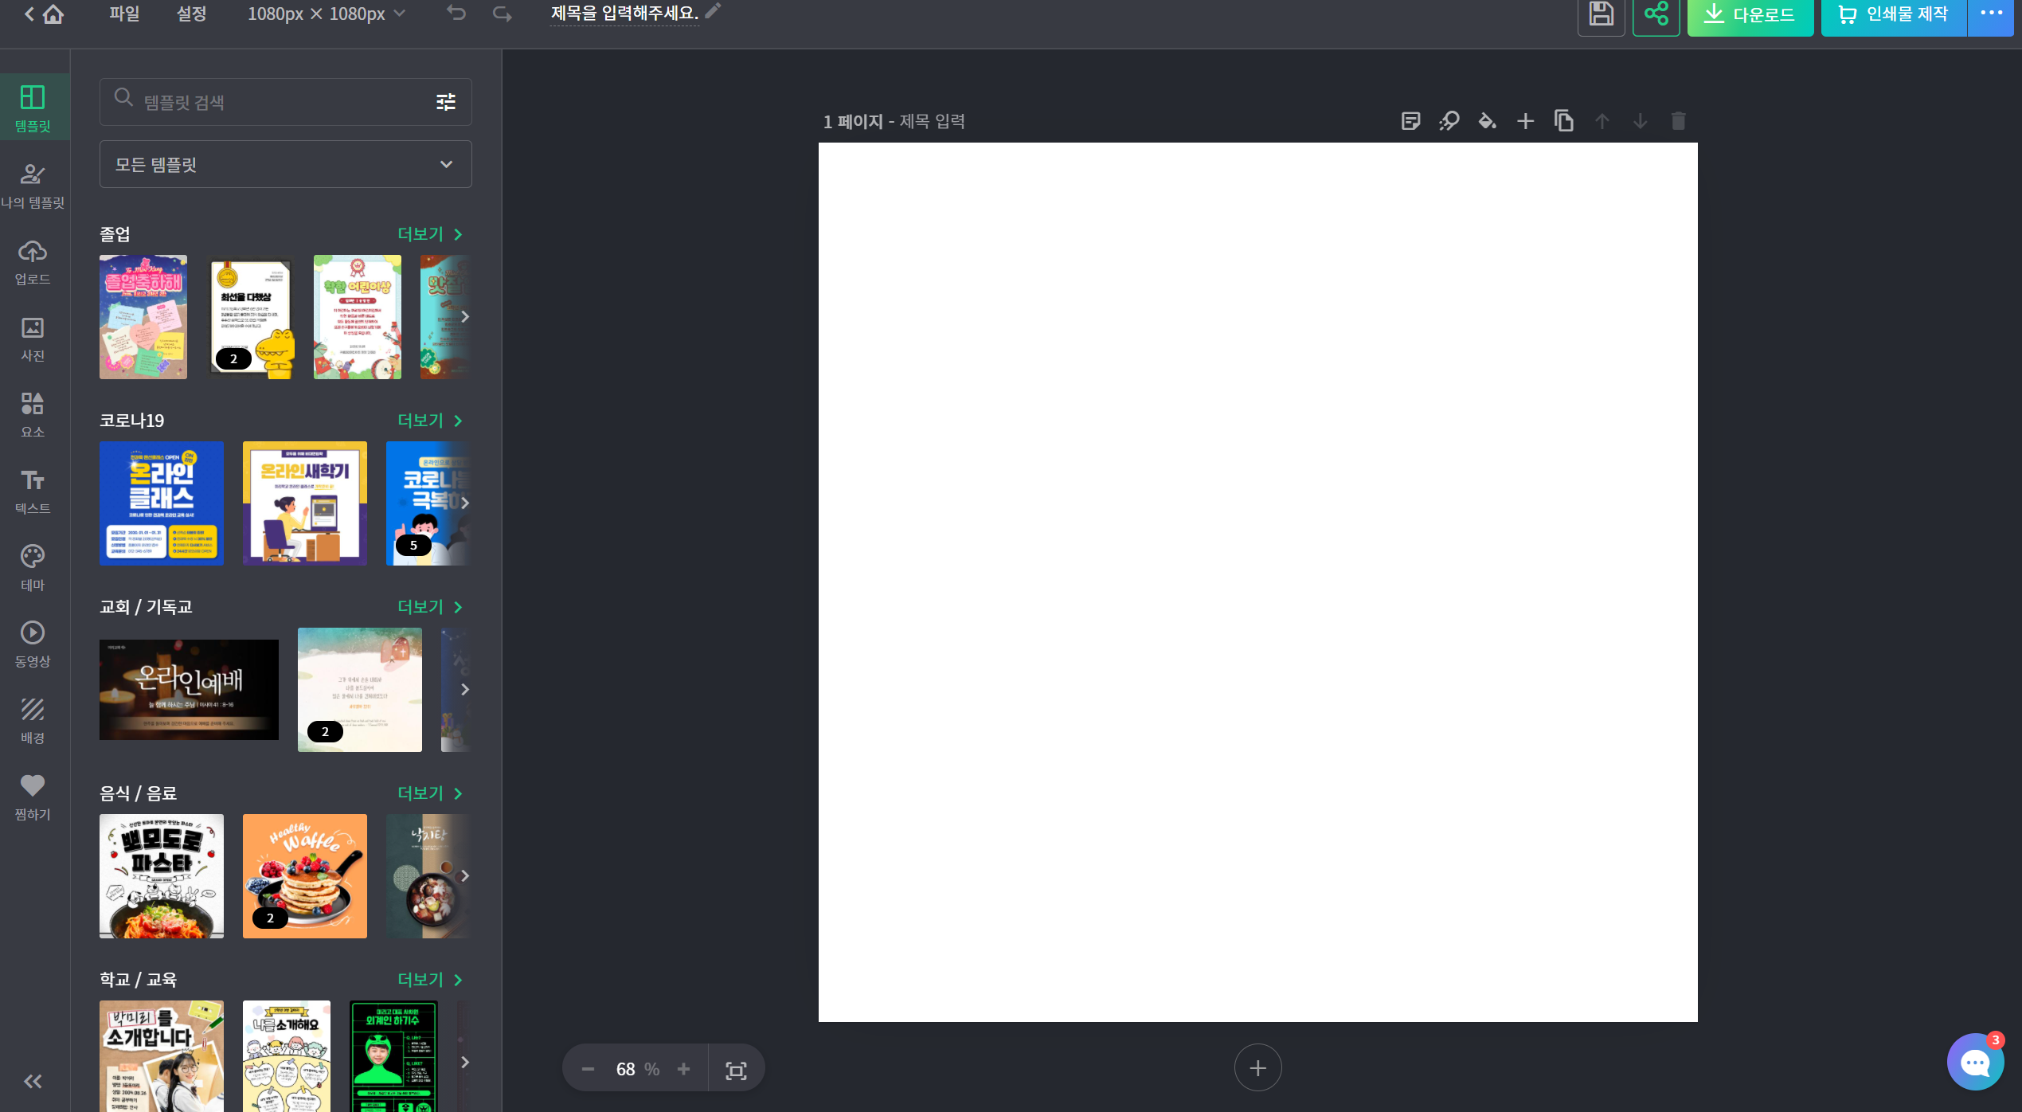
Task: Open the Elements (요소) sidebar panel
Action: click(x=33, y=414)
